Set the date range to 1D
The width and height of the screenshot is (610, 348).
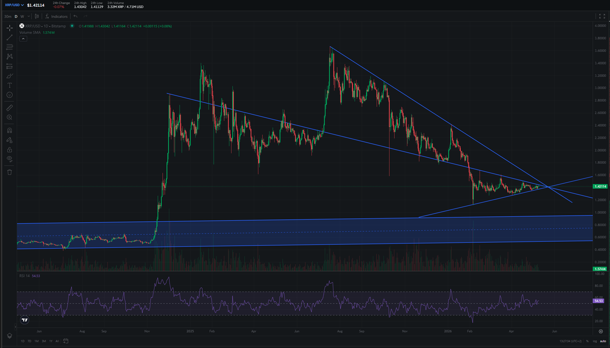pyautogui.click(x=22, y=341)
